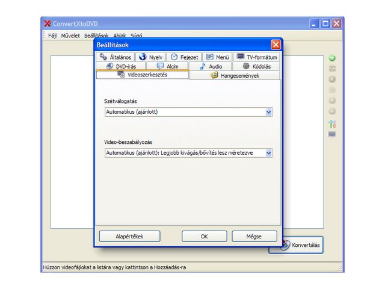This screenshot has height=289, width=385.
Task: Open the Kódolás tab
Action: [256, 66]
